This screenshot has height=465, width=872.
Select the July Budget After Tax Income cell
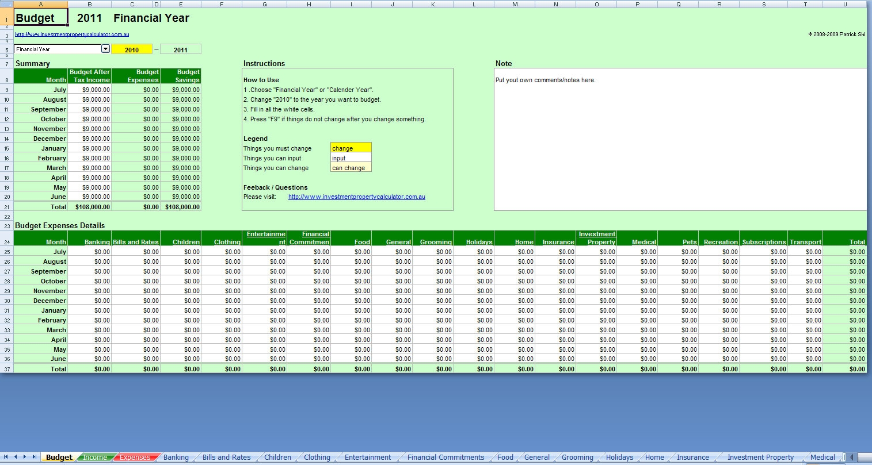(x=89, y=90)
